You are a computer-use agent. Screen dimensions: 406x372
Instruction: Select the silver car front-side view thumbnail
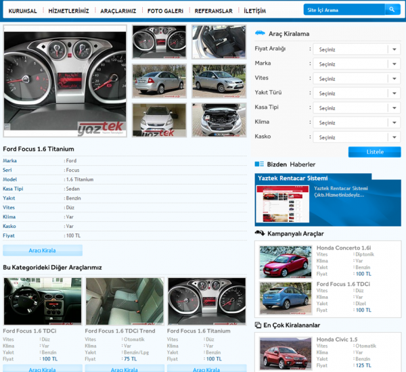pos(219,81)
